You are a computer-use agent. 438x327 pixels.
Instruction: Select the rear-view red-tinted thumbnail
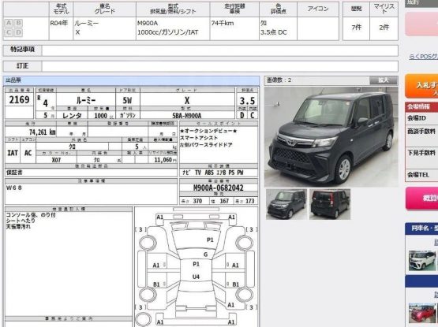click(x=330, y=204)
